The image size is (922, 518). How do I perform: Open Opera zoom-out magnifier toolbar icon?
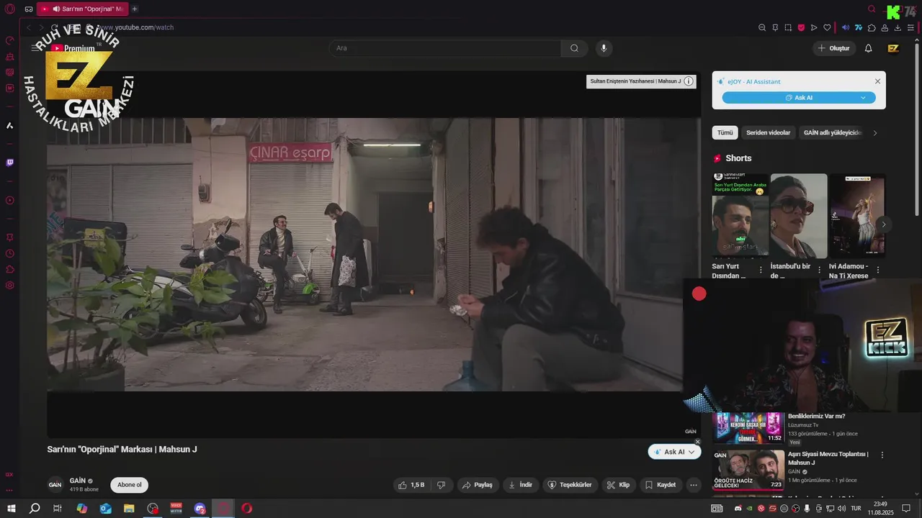[762, 27]
